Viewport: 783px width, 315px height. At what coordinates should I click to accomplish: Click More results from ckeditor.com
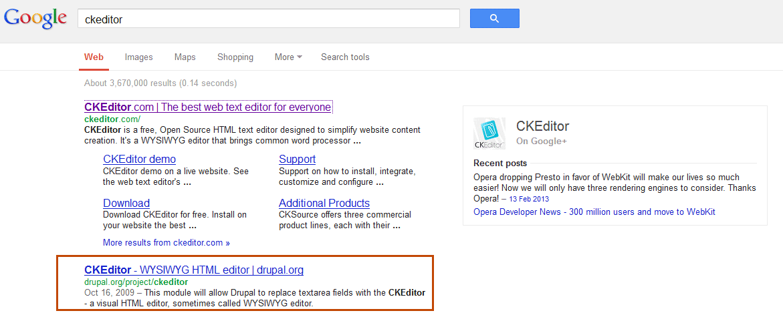pyautogui.click(x=166, y=243)
